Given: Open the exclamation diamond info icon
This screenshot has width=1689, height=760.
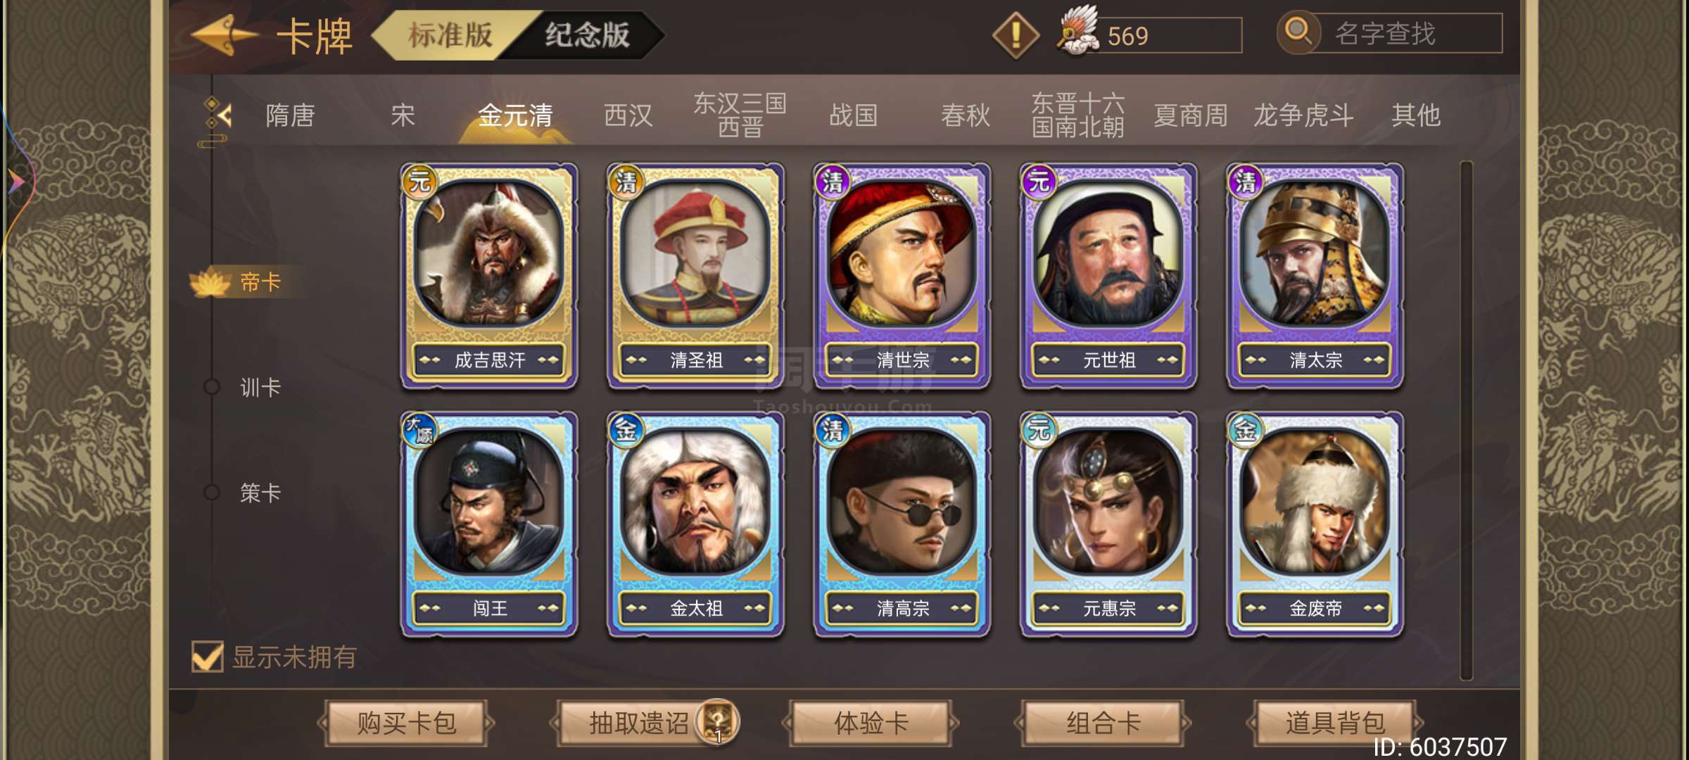Looking at the screenshot, I should coord(1016,34).
